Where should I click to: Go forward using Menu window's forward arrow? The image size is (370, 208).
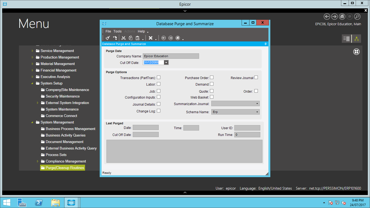pyautogui.click(x=335, y=17)
